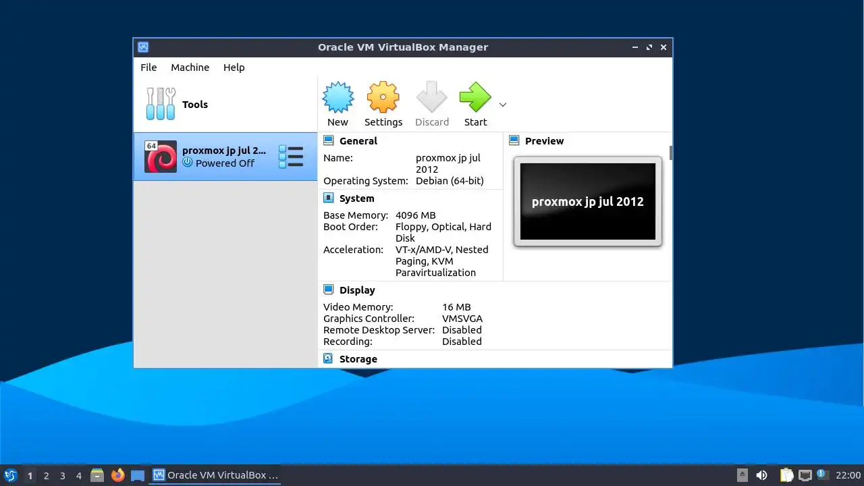Image resolution: width=864 pixels, height=486 pixels.
Task: Switch to workspace 4 in taskbar
Action: pos(78,476)
